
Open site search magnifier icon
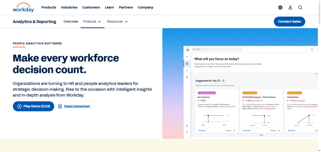click(300, 8)
